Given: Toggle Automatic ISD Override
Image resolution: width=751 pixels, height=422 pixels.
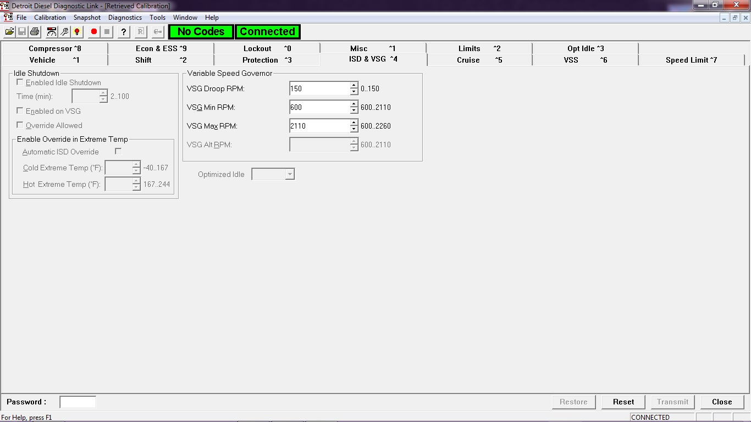Looking at the screenshot, I should (x=118, y=152).
